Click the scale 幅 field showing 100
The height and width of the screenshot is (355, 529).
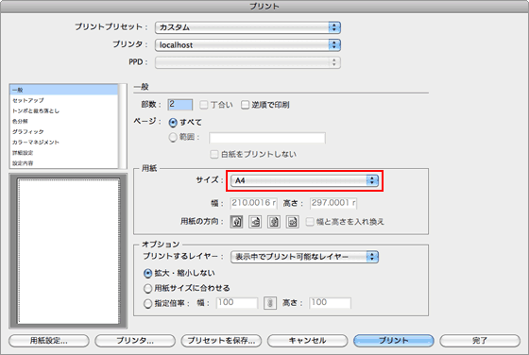[x=237, y=302]
